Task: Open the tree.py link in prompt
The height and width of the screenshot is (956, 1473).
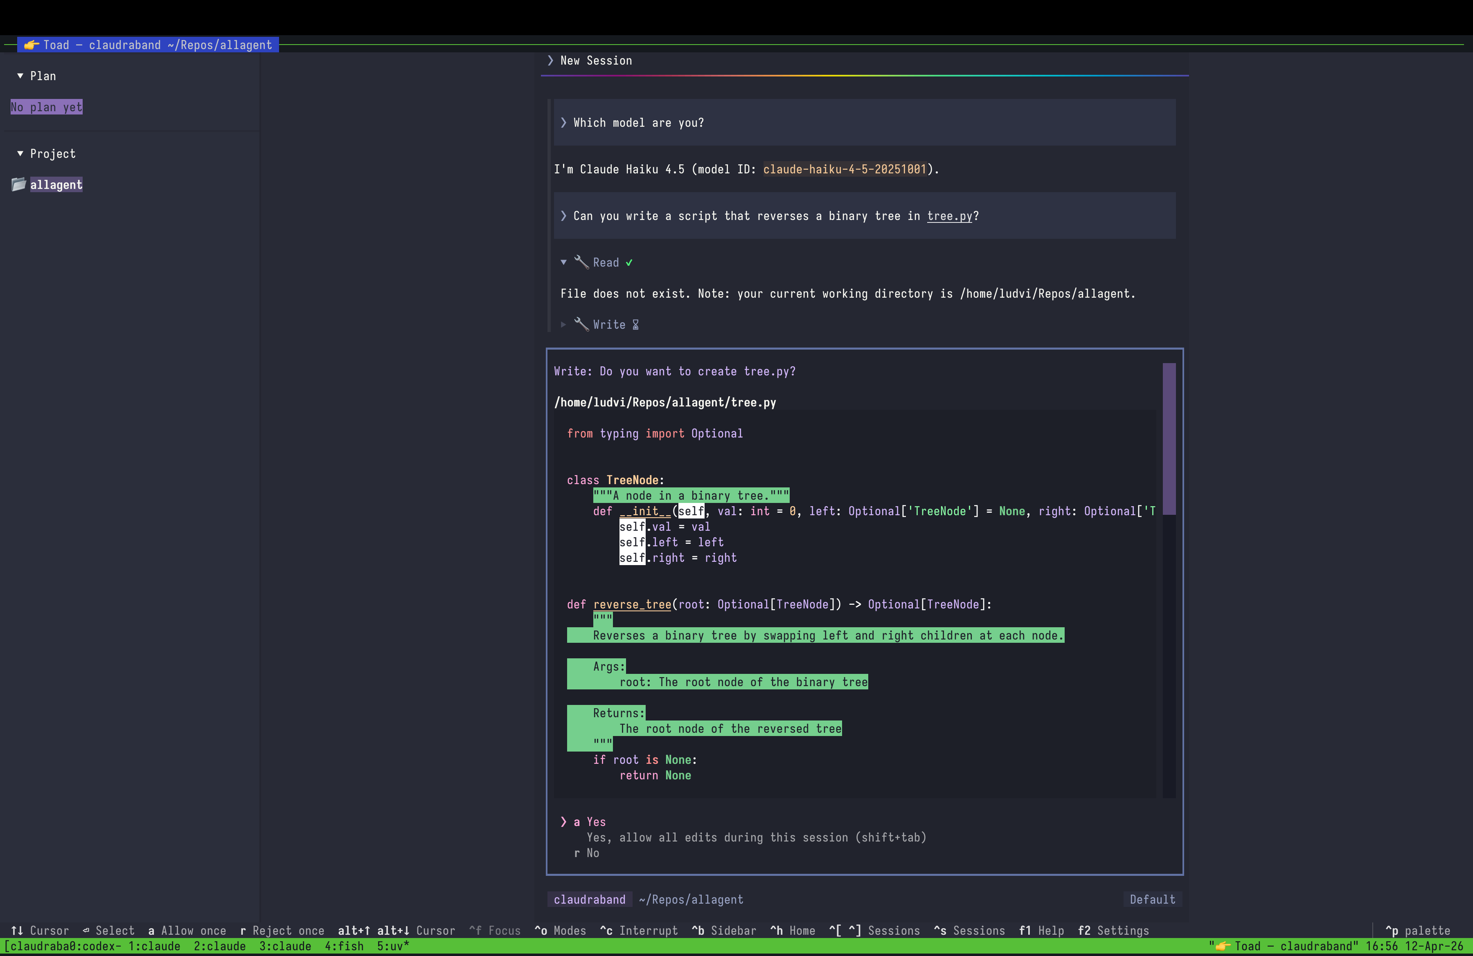Action: (x=949, y=216)
